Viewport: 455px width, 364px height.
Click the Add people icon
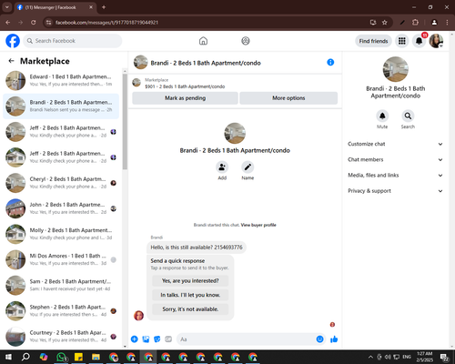click(x=222, y=167)
